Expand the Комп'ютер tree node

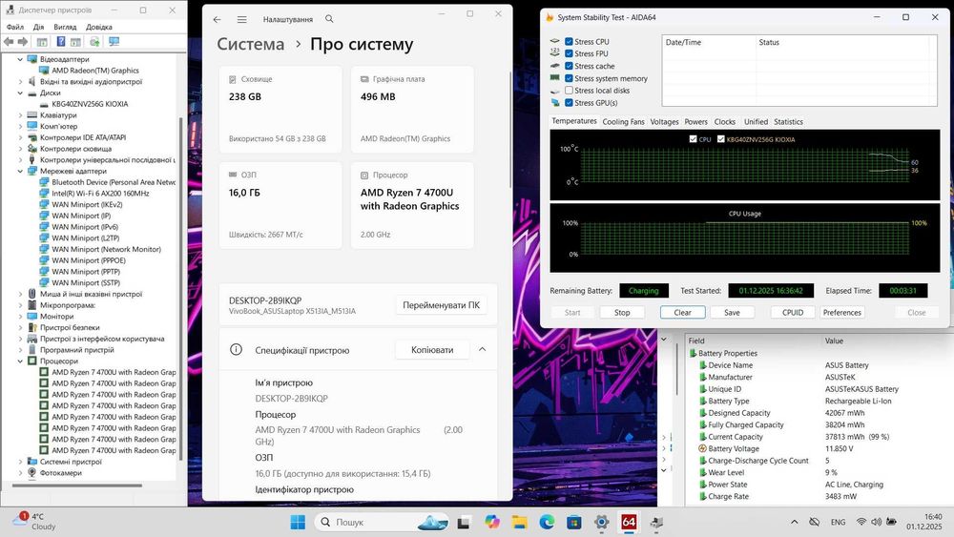click(x=20, y=127)
